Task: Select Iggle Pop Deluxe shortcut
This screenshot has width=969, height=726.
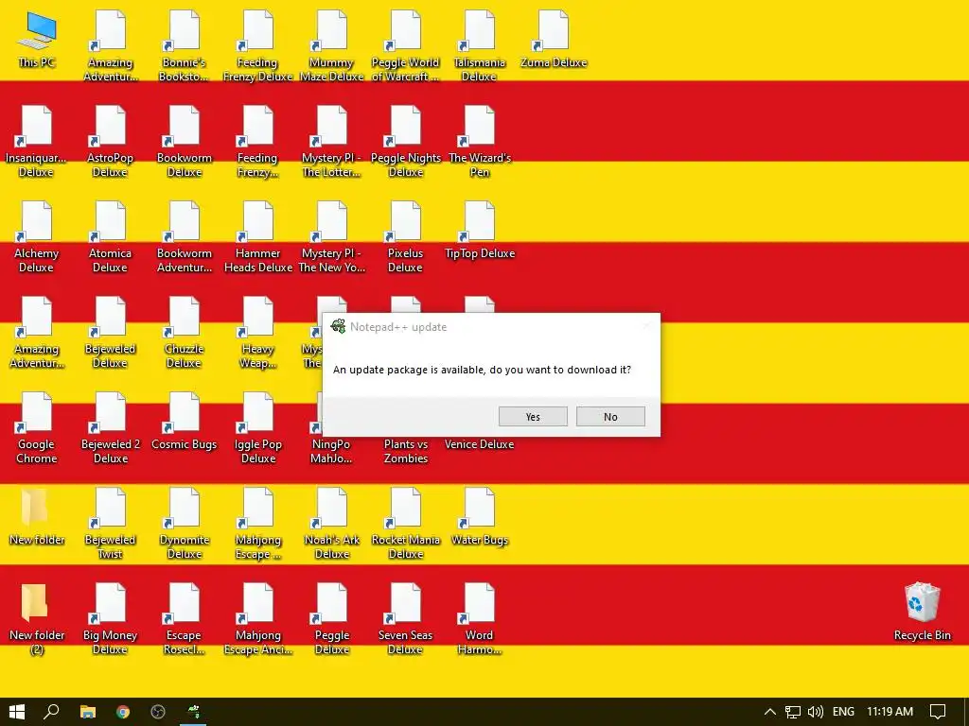Action: 258,429
